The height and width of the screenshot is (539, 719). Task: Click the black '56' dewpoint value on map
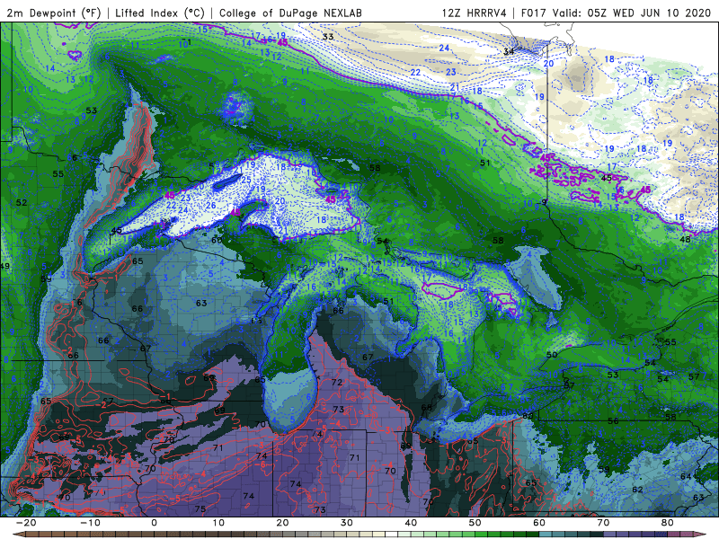[x=613, y=420]
